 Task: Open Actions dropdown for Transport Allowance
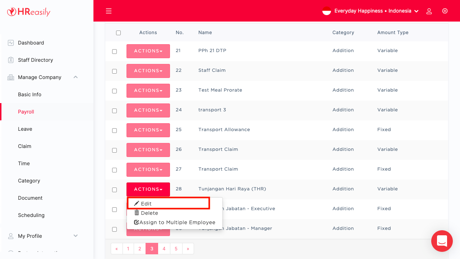[148, 130]
